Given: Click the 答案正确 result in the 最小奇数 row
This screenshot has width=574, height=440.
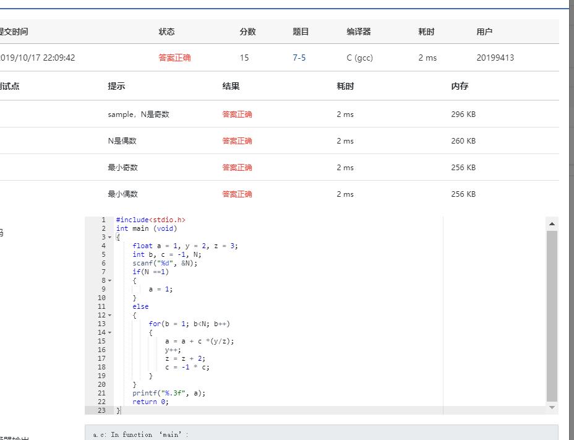Looking at the screenshot, I should (237, 168).
